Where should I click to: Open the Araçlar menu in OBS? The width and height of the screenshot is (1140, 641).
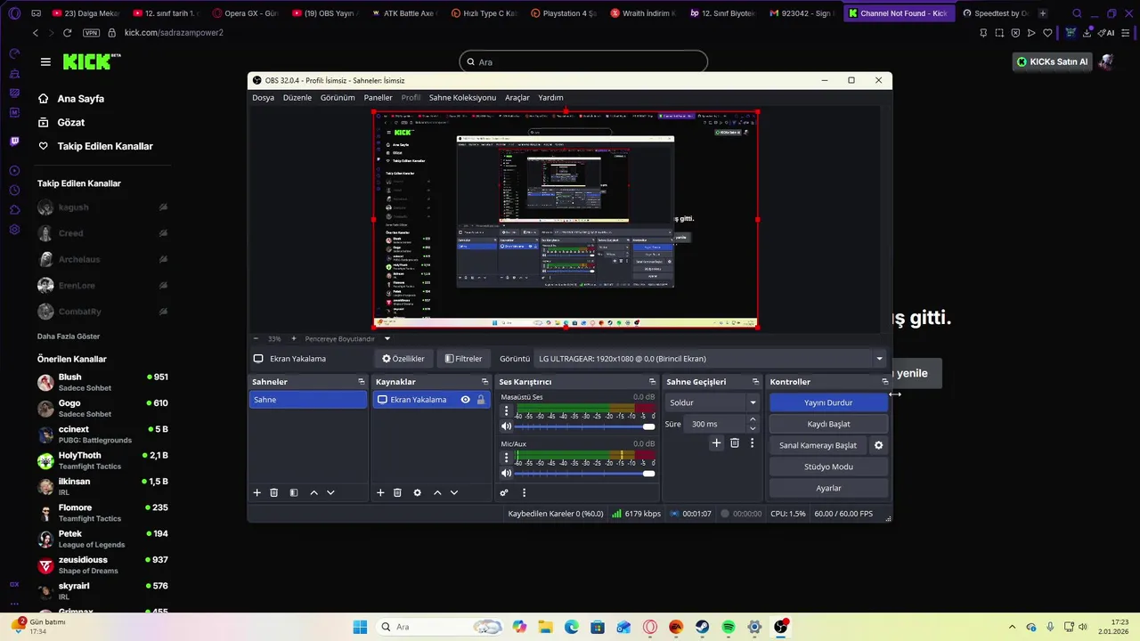click(517, 97)
